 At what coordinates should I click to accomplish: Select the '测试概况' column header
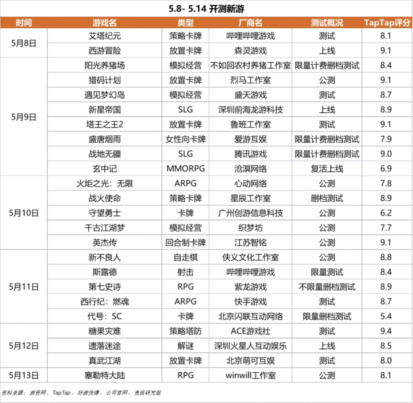point(327,23)
